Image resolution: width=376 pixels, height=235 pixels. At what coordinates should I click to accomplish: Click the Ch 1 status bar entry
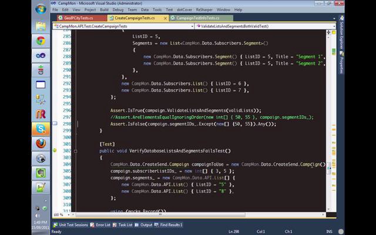(x=288, y=232)
